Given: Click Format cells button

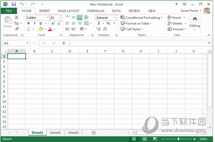Looking at the screenshot, I should (x=176, y=29).
